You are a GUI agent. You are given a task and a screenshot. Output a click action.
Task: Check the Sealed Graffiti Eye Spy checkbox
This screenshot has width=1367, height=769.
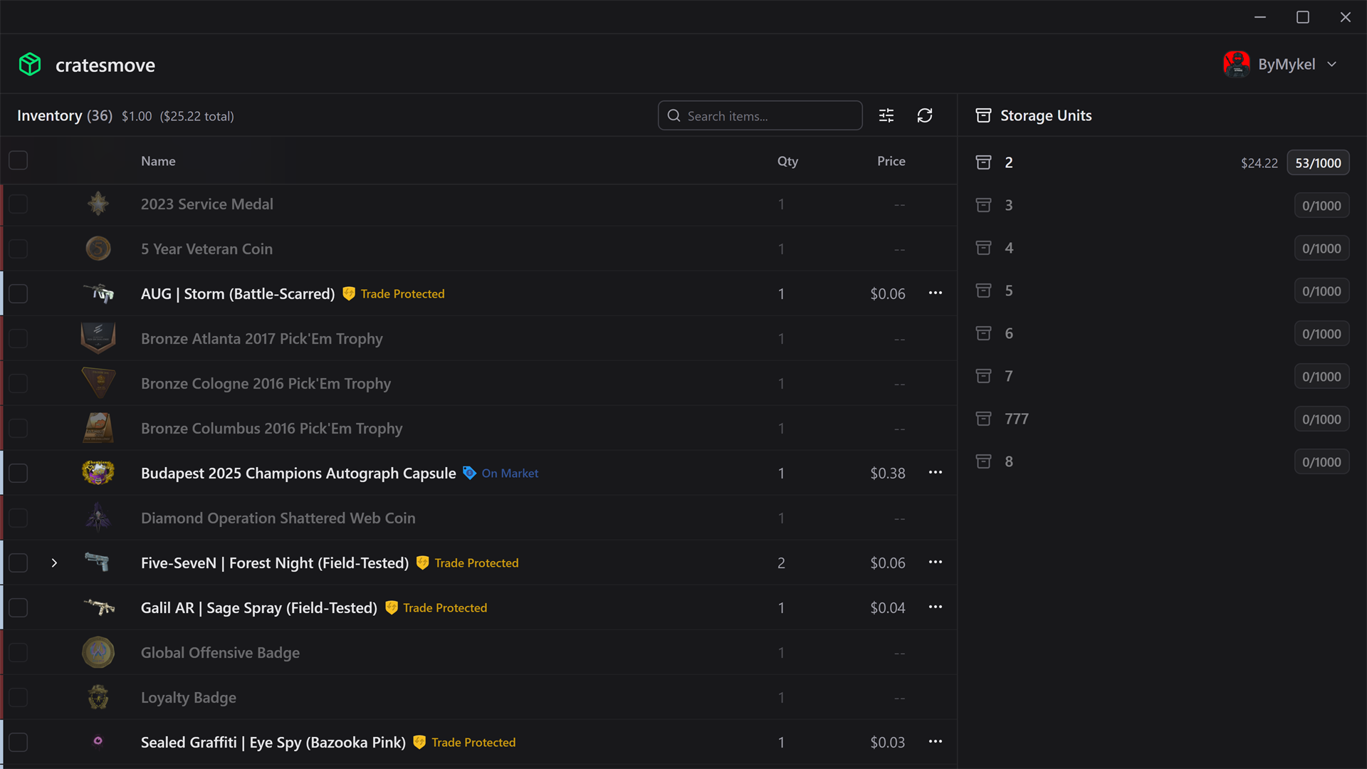coord(19,742)
